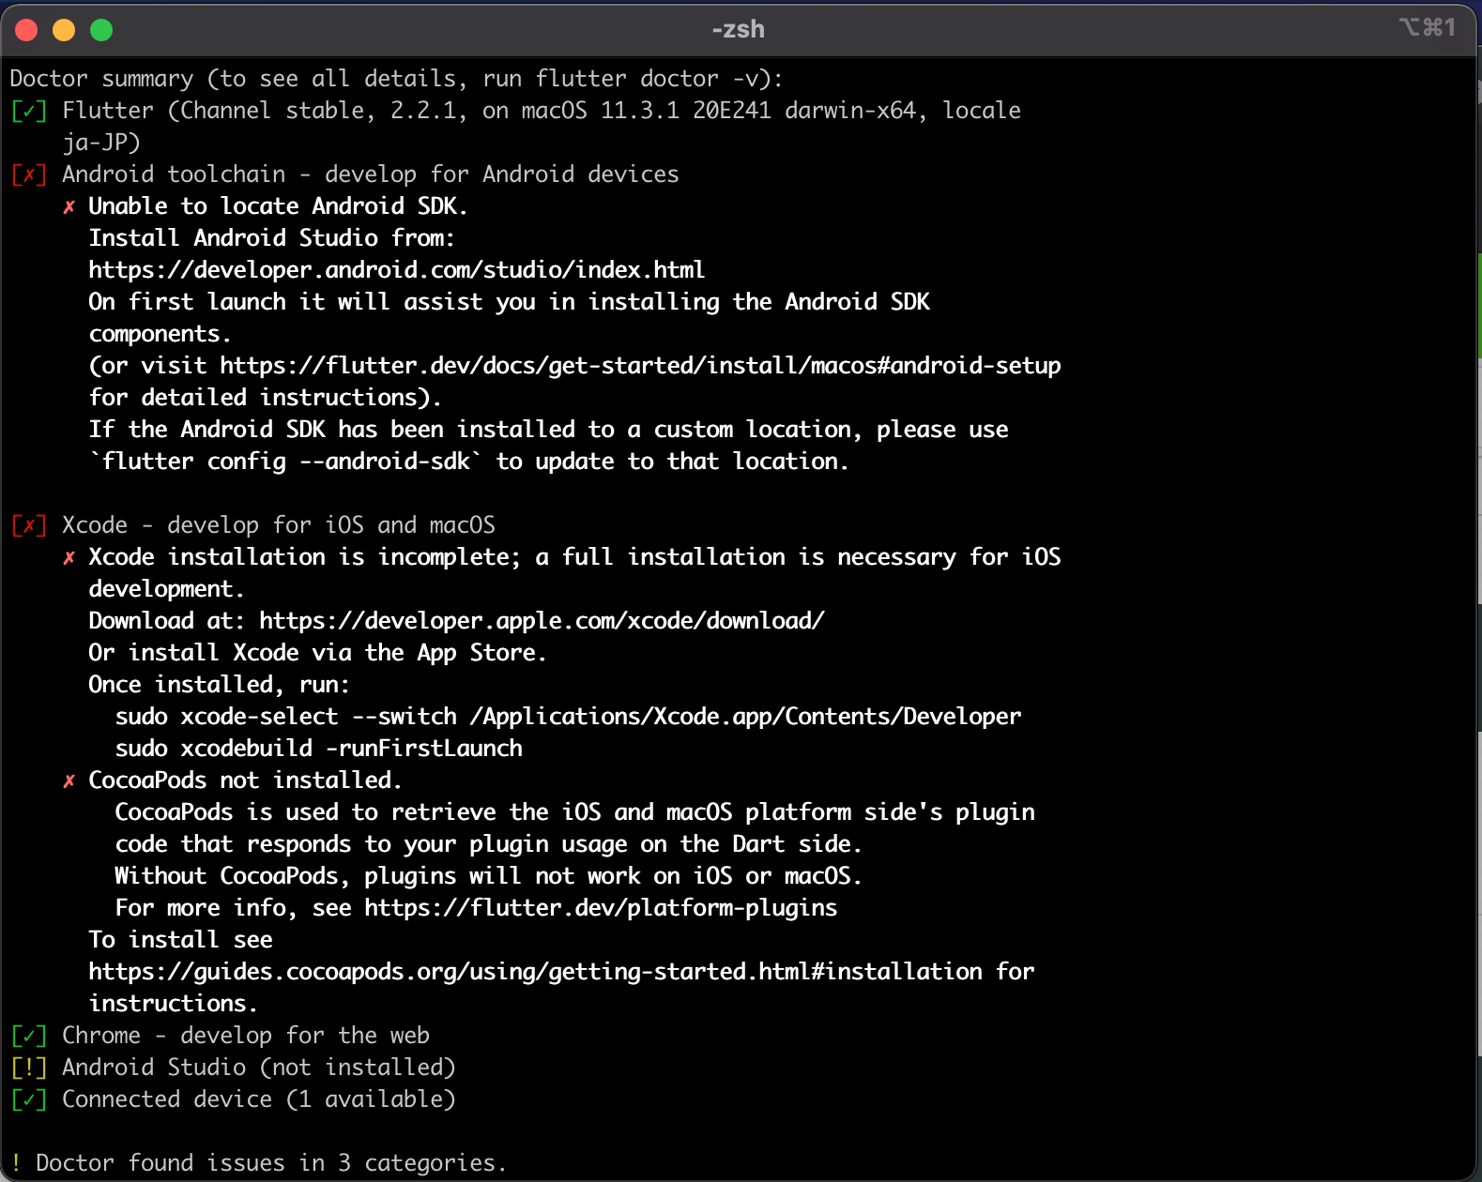Click the 'Doctor summary' line
Viewport: 1482px width, 1182px height.
[396, 79]
